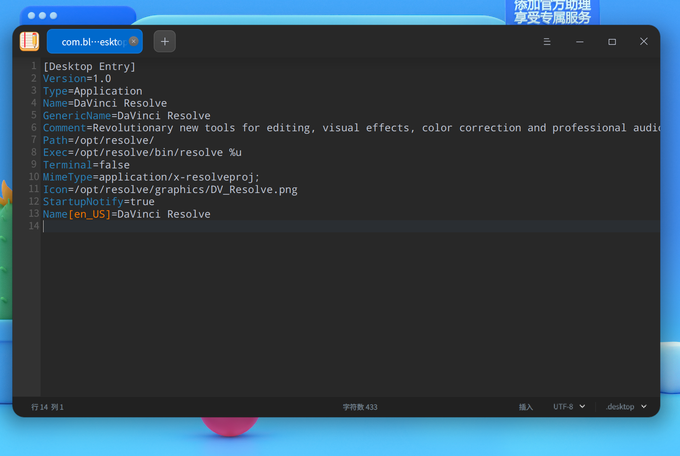Select the com.bl···esktop file tab

click(x=95, y=41)
